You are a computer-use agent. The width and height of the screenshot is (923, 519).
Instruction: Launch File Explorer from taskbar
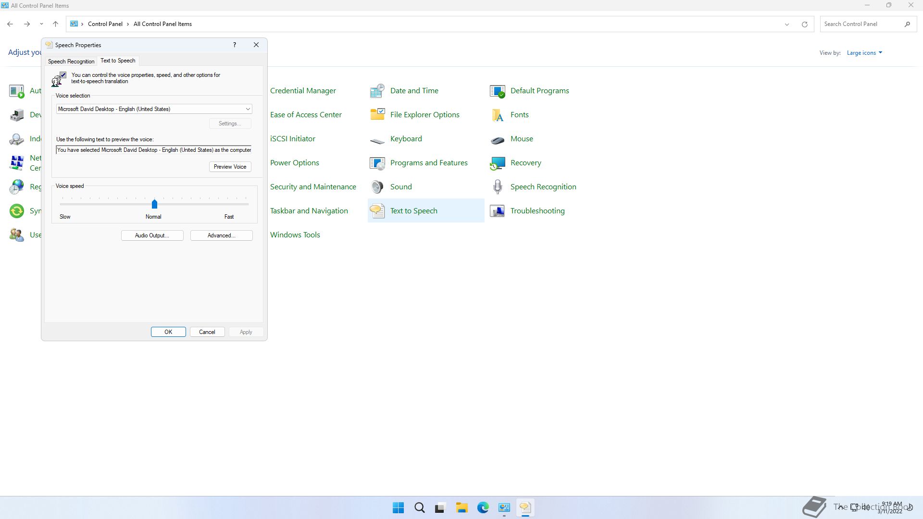461,507
